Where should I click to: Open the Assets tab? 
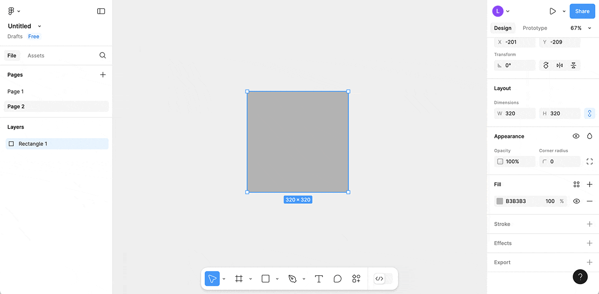(36, 55)
